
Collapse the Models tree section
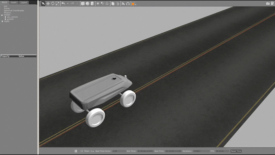(2, 15)
